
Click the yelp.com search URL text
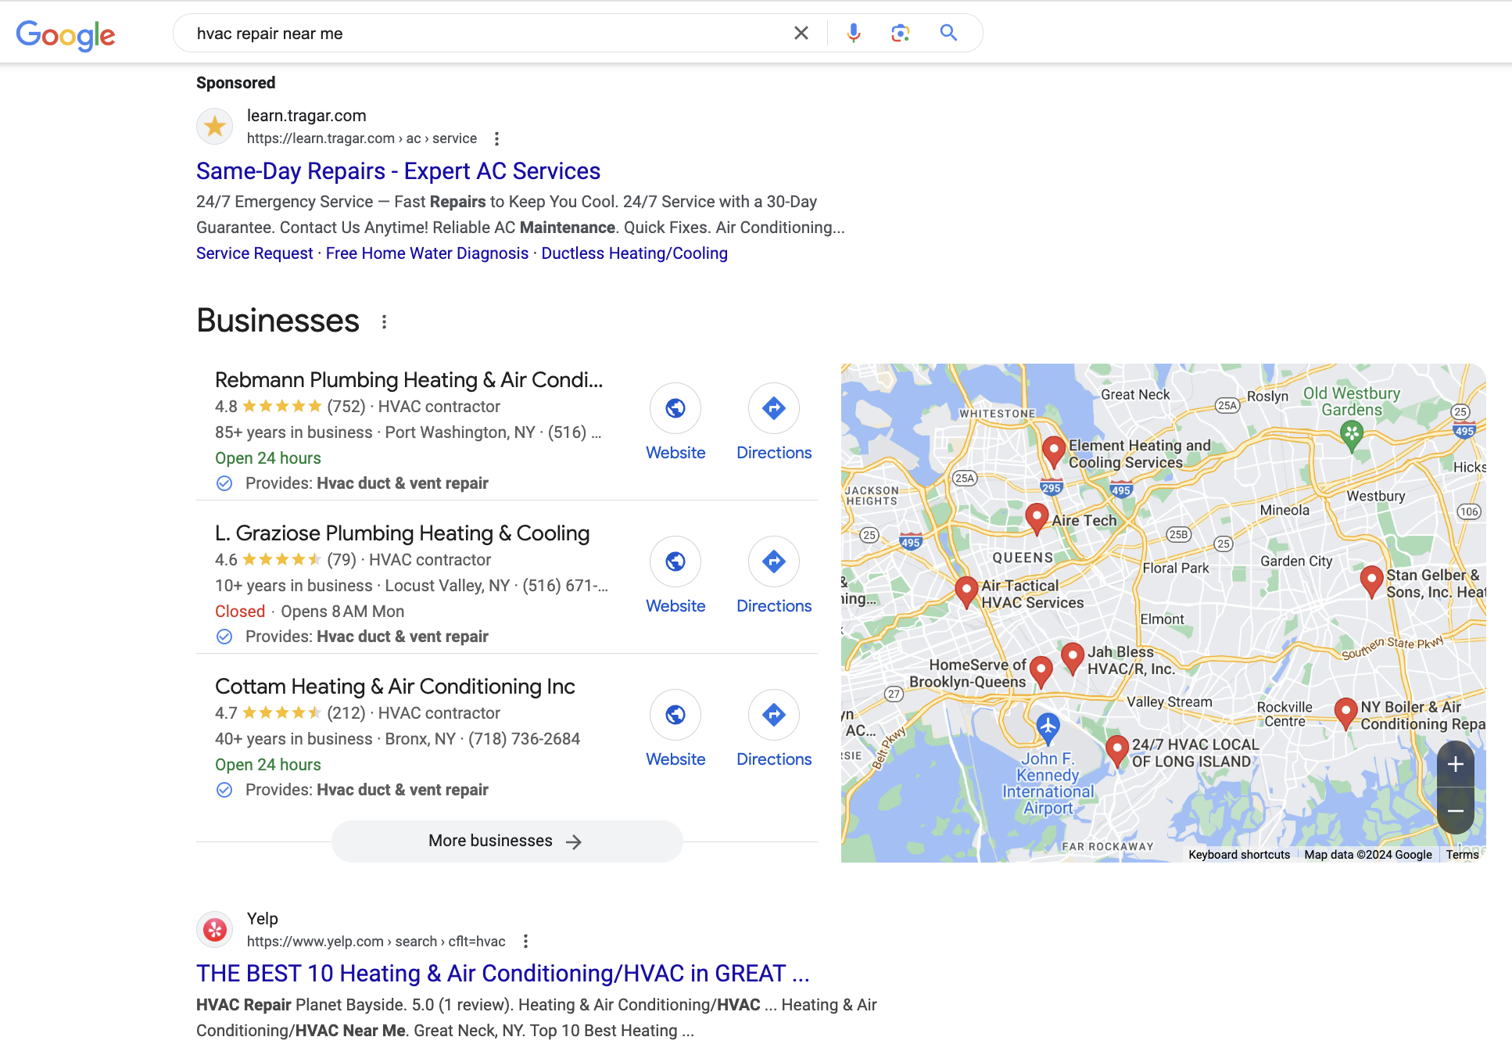[376, 942]
